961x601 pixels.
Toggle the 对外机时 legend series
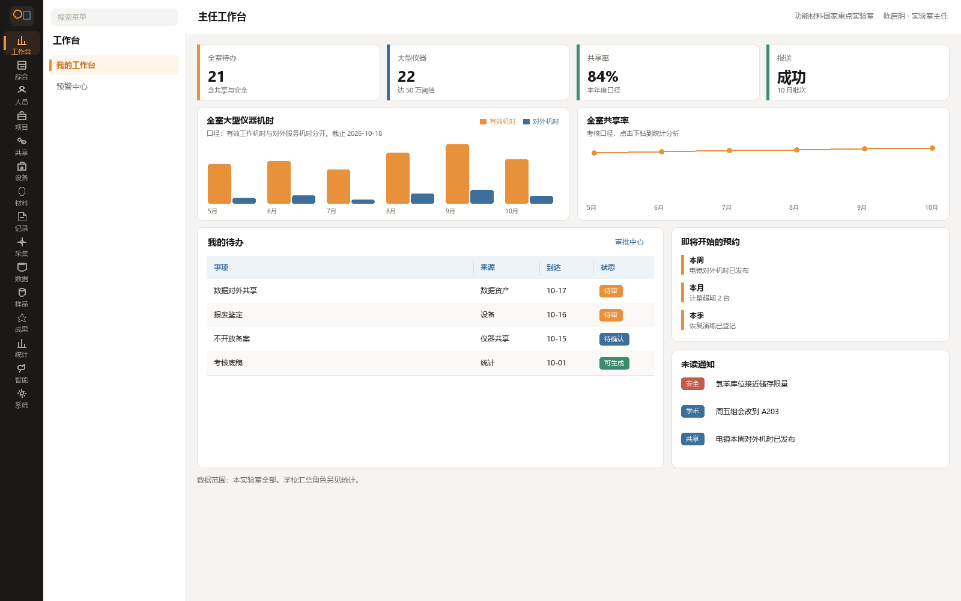(x=541, y=121)
